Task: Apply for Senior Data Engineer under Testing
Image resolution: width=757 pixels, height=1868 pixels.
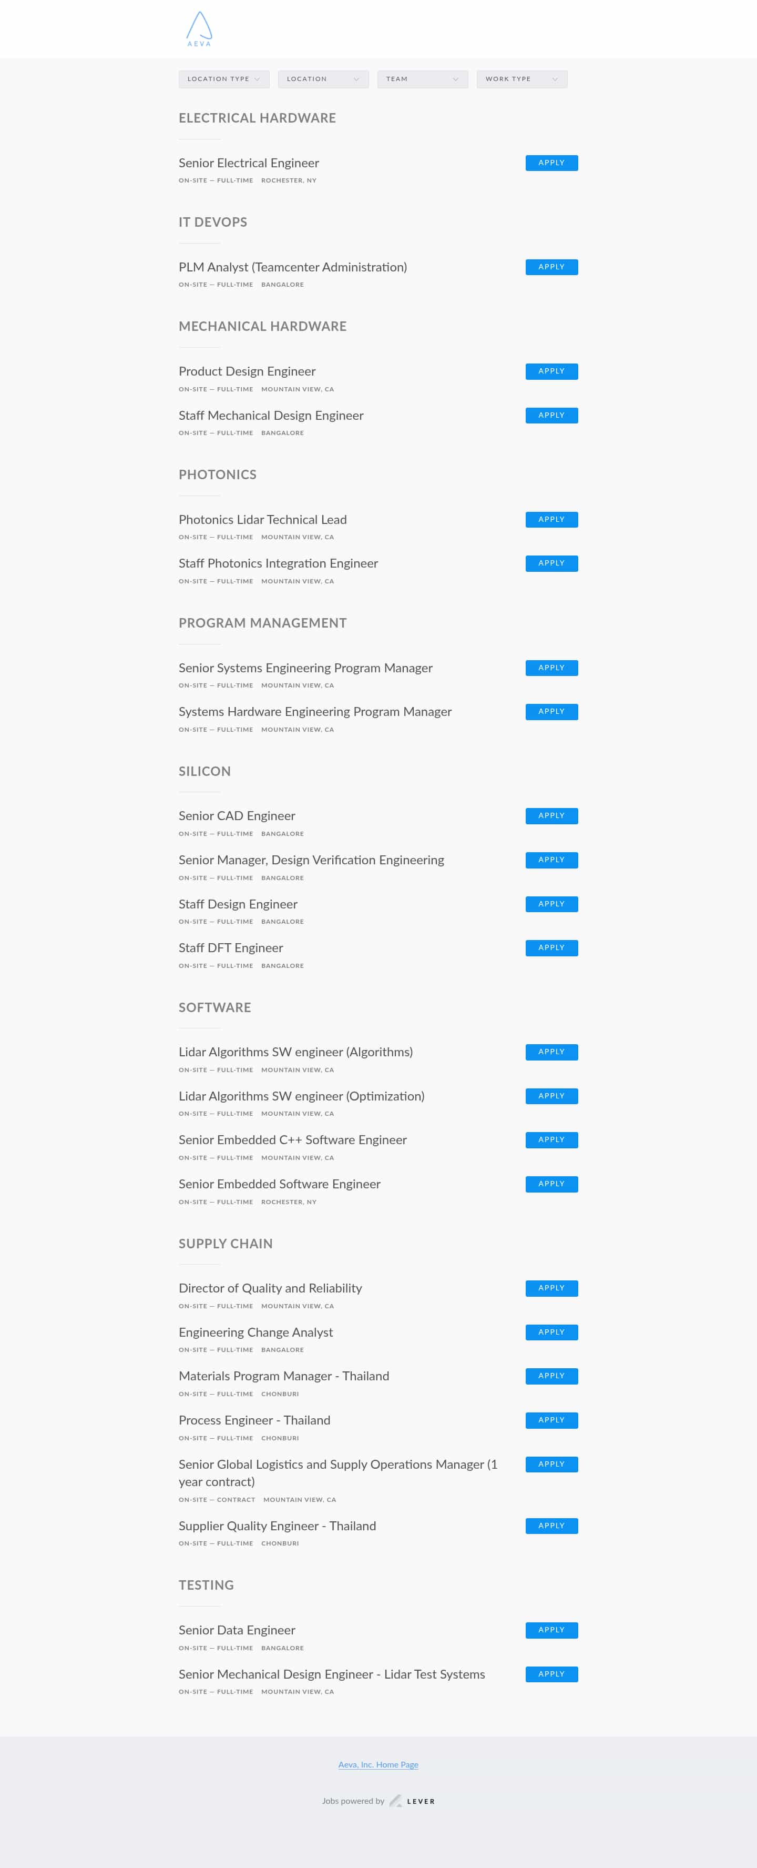Action: pyautogui.click(x=551, y=1630)
